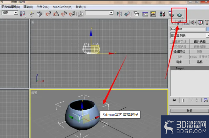
Task: Toggle 3D snaps magnet icon
Action: point(48,14)
